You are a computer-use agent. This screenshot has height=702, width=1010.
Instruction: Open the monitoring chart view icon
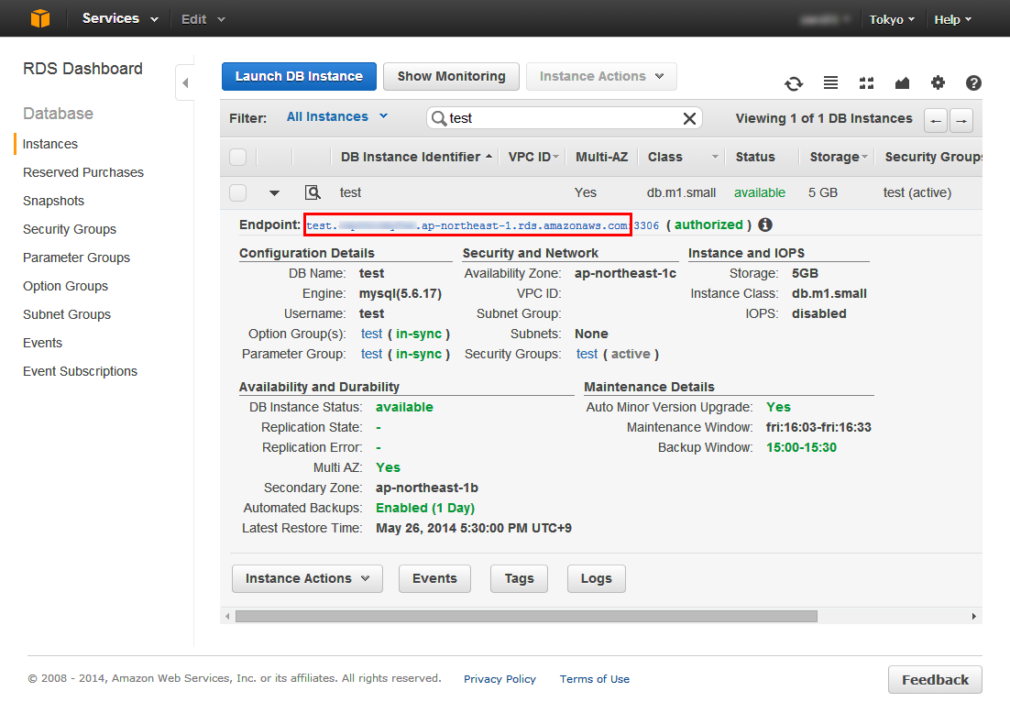click(902, 82)
